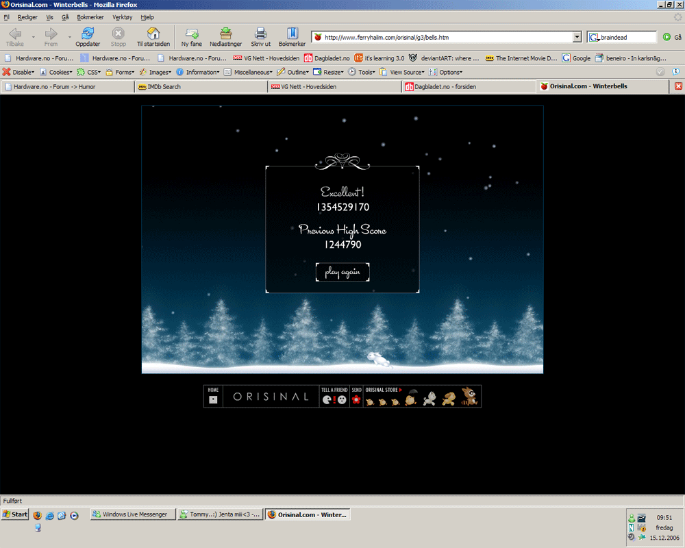Open forward history dropdown arrow
The width and height of the screenshot is (685, 548).
[x=69, y=38]
